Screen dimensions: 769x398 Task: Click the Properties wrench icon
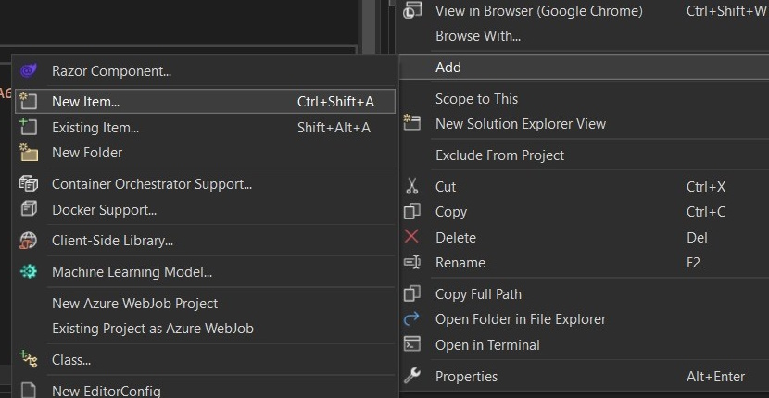point(412,377)
